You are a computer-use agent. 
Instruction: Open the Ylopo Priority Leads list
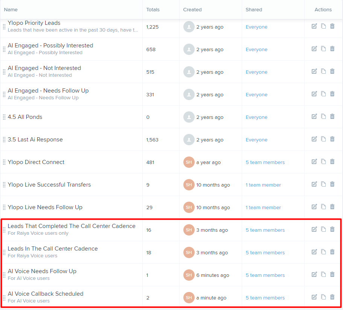click(34, 23)
